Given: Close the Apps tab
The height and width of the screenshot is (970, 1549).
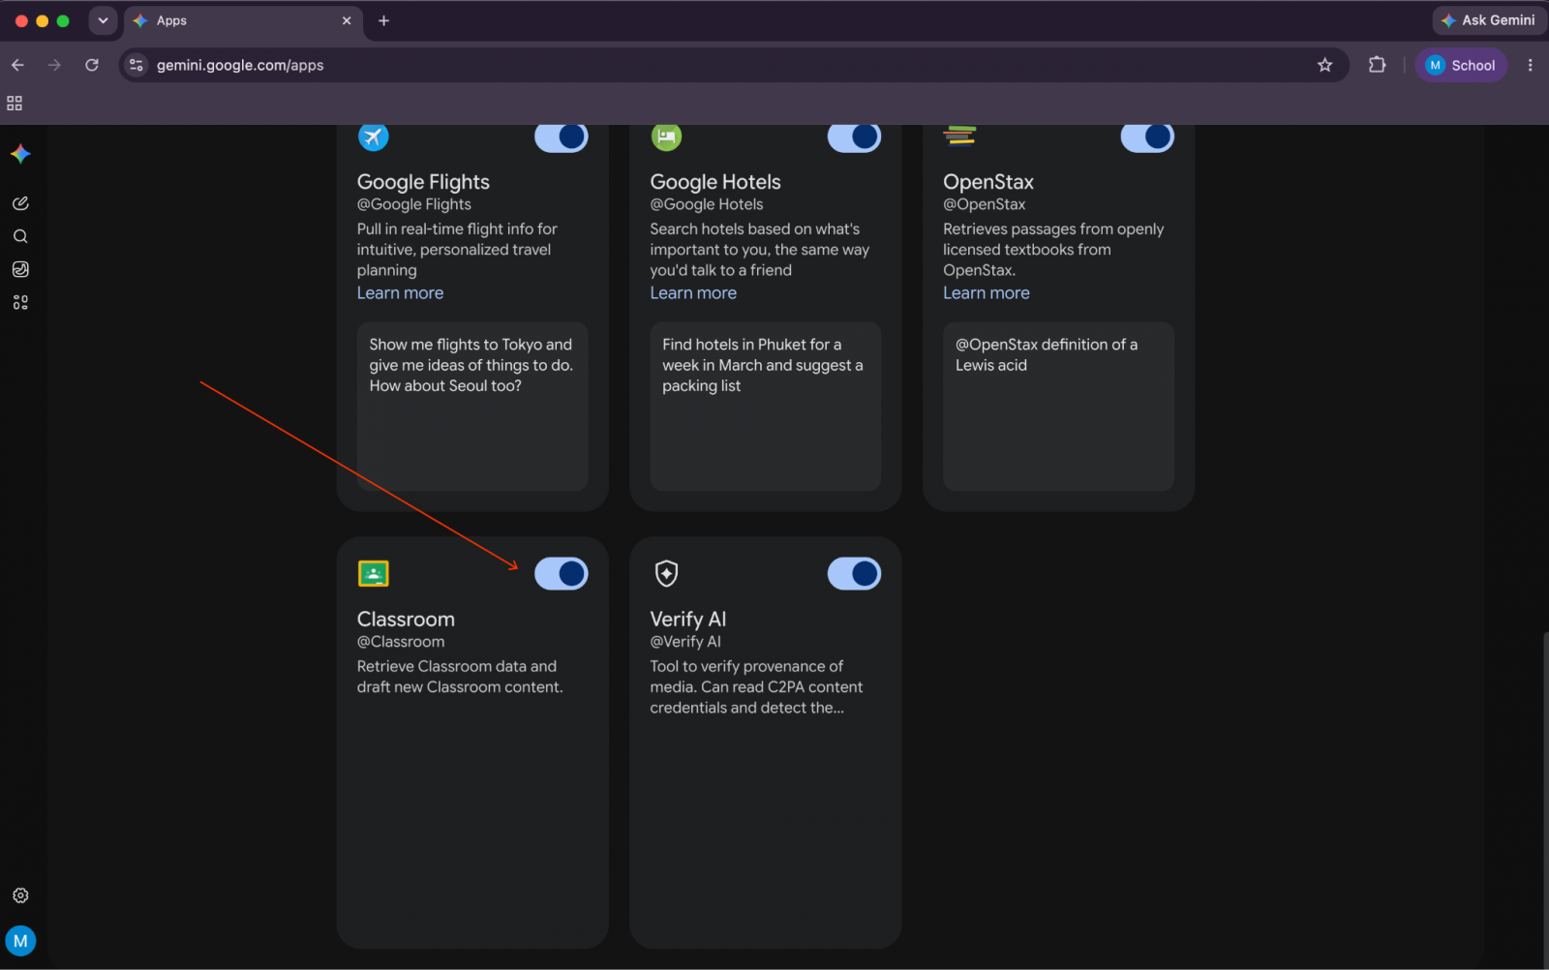Looking at the screenshot, I should (x=347, y=20).
